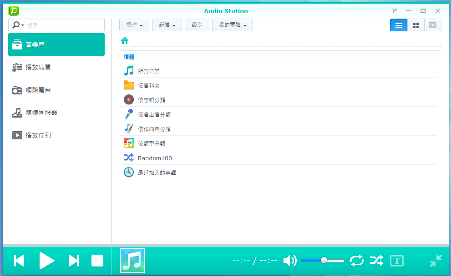Image resolution: width=451 pixels, height=276 pixels.
Task: Click the music note icon for 所有音樂
Action: click(x=129, y=70)
